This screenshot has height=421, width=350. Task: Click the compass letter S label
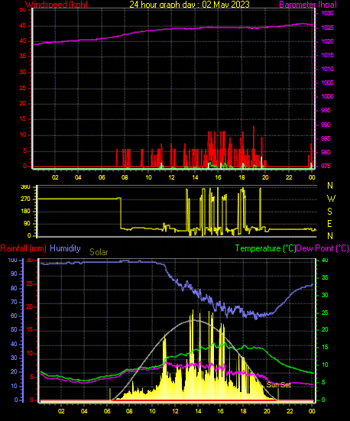(x=330, y=212)
